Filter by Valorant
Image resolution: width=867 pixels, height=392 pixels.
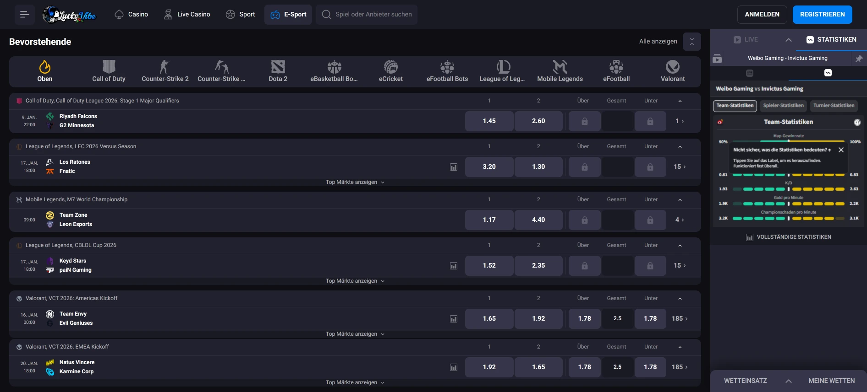[673, 71]
